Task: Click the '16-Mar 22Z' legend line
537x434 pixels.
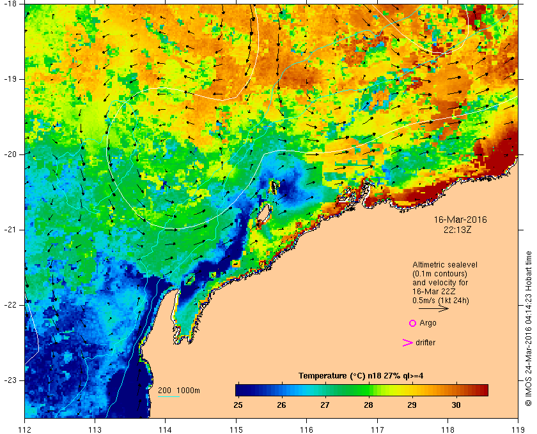Action: 434,292
